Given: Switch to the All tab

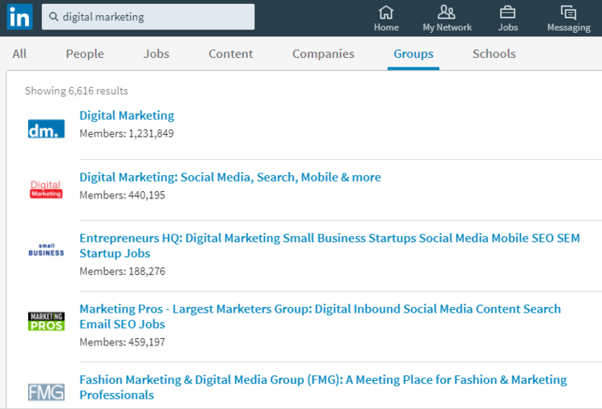Looking at the screenshot, I should pos(19,54).
